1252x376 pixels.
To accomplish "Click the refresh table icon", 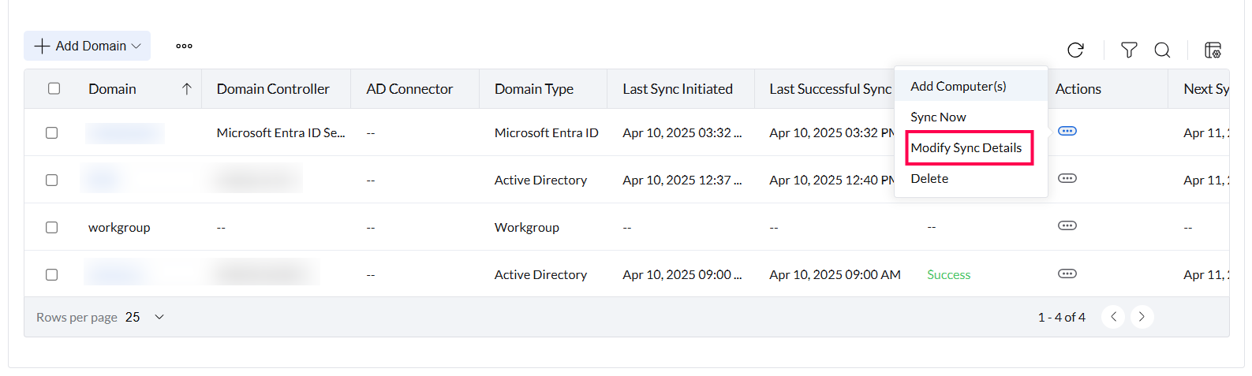I will point(1075,50).
